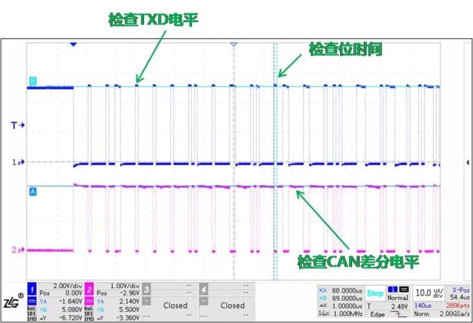473x323 pixels.
Task: Select the 2.00GSa/s sample rate value
Action: pos(455,314)
